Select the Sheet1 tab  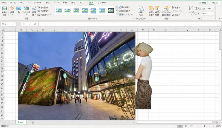click(x=21, y=122)
